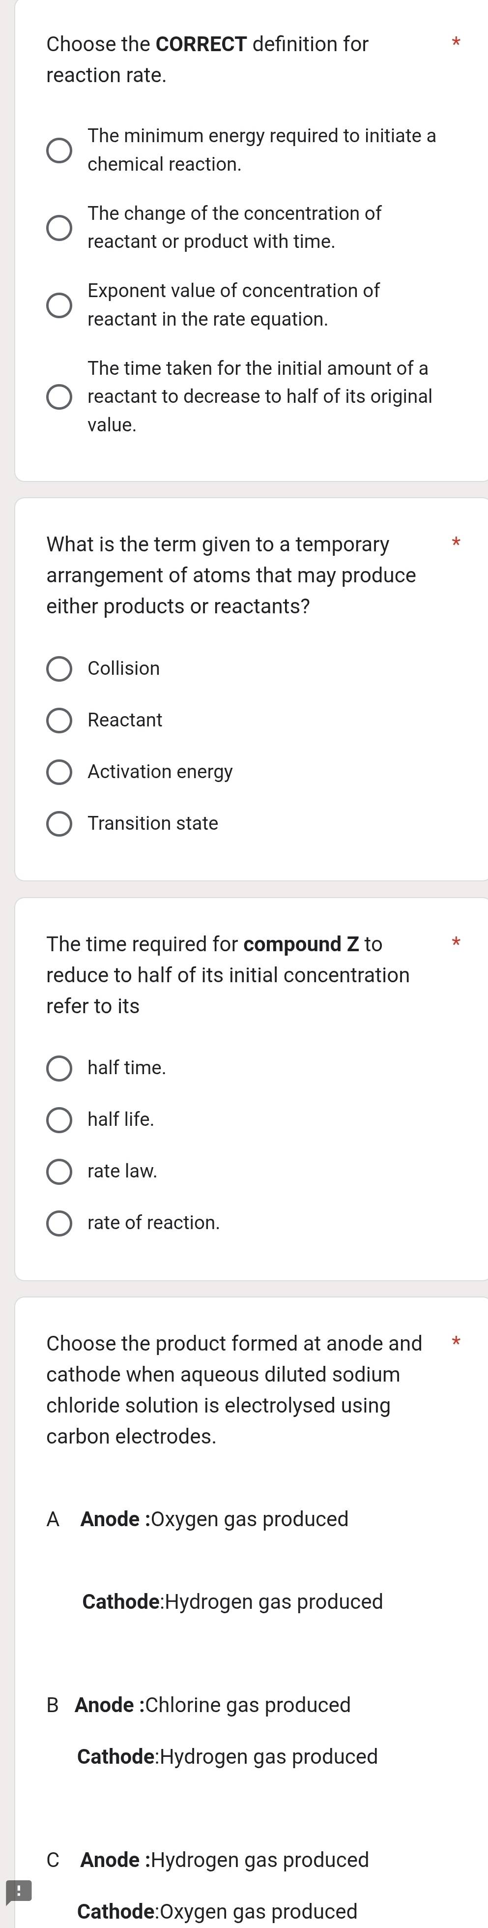Click the reaction rate definition question text

[x=208, y=59]
